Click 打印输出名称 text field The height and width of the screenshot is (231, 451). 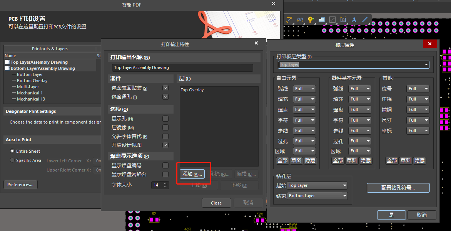(x=182, y=68)
